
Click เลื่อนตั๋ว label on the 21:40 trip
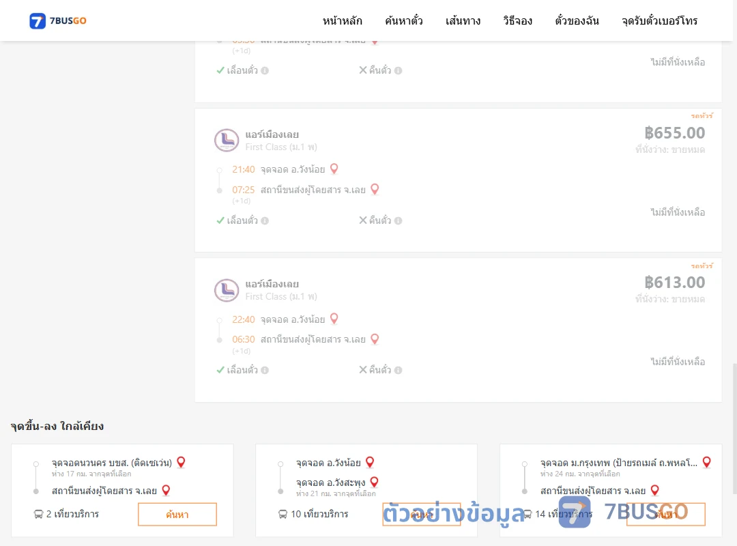pyautogui.click(x=242, y=220)
